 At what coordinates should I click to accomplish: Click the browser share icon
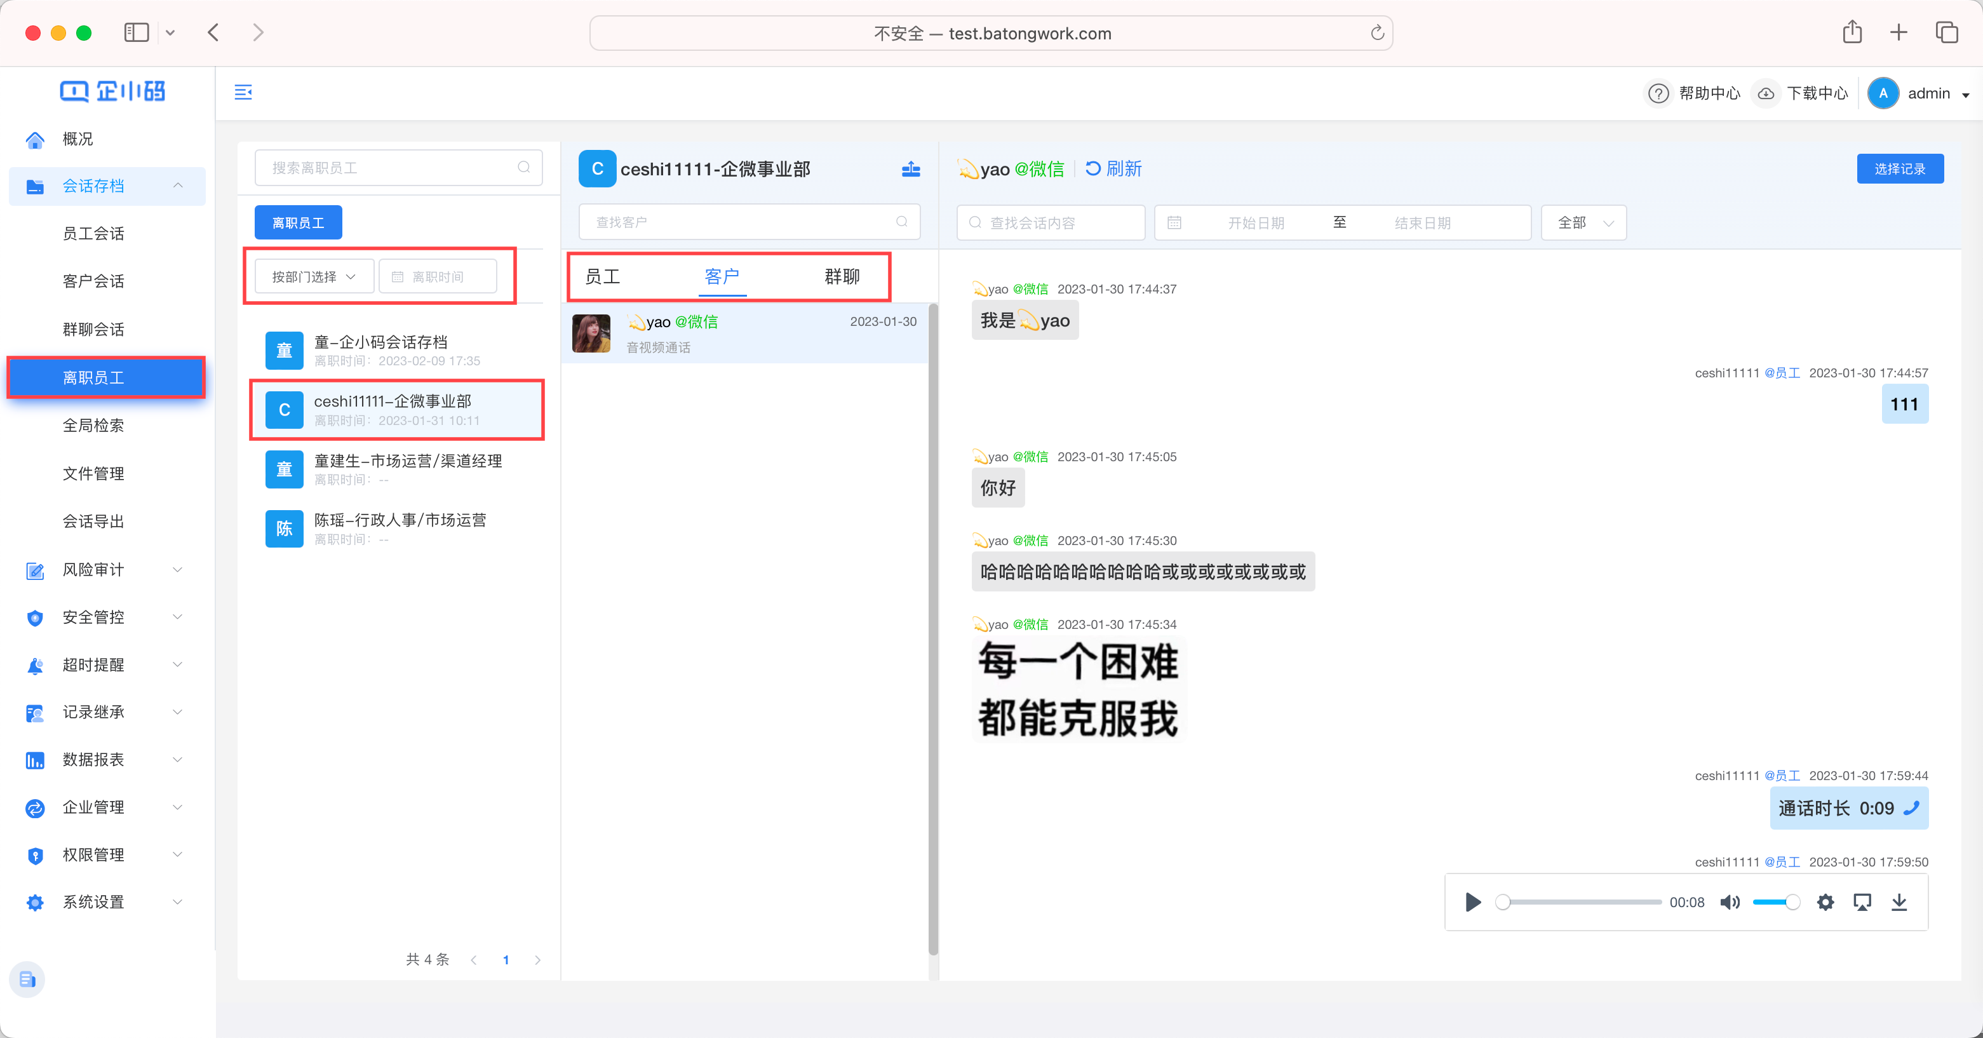tap(1852, 32)
